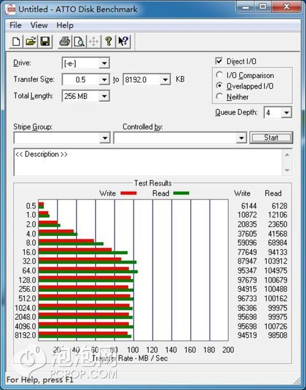Save benchmark results with floppy icon
Viewport: 306px width, 390px height.
[x=45, y=41]
